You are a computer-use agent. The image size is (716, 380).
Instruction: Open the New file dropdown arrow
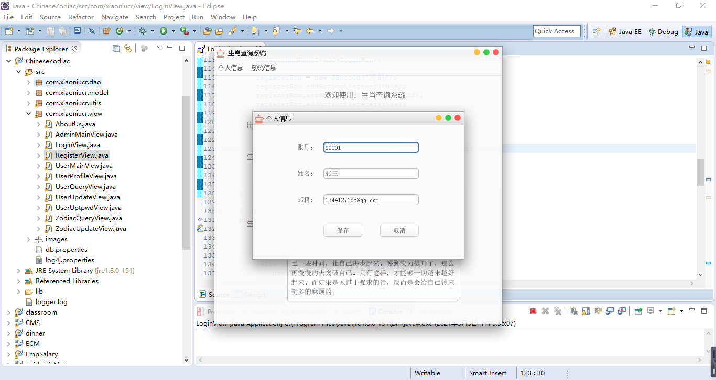pyautogui.click(x=19, y=31)
